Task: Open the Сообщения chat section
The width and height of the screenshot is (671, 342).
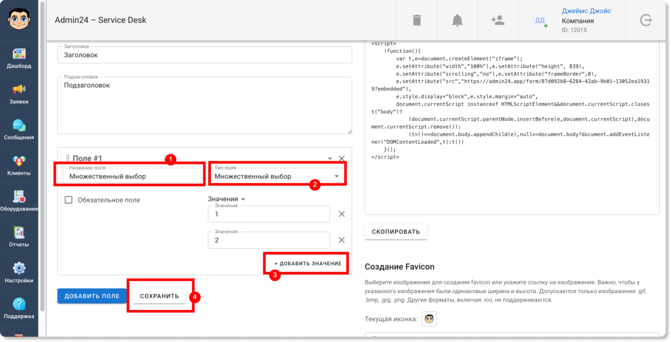Action: pyautogui.click(x=19, y=130)
